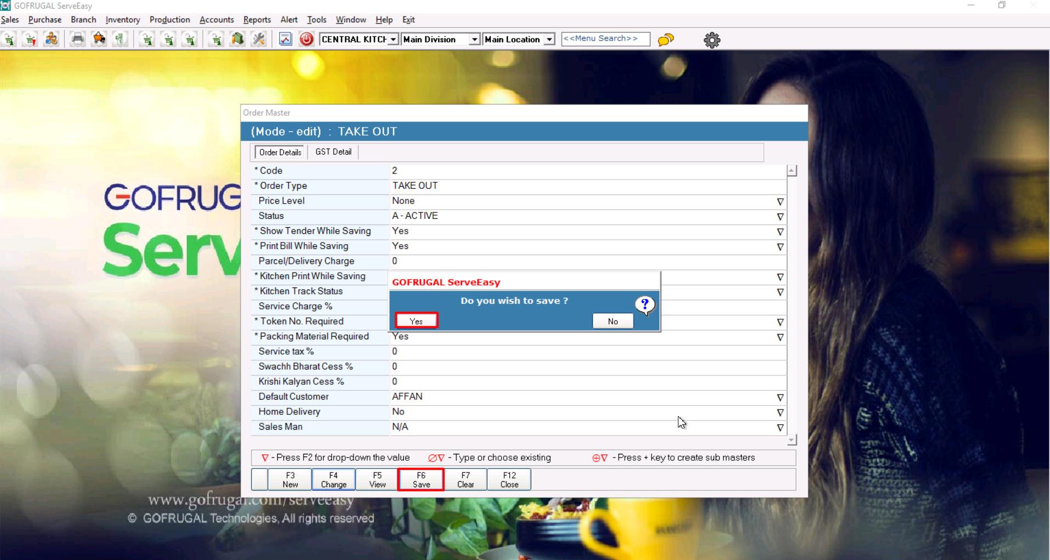Open Packing Material Required drop-down arrow
1050x560 pixels.
780,337
